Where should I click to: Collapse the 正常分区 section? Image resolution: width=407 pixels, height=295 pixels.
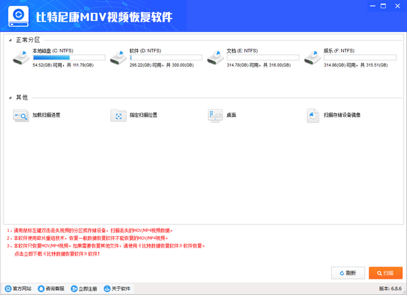[10, 41]
